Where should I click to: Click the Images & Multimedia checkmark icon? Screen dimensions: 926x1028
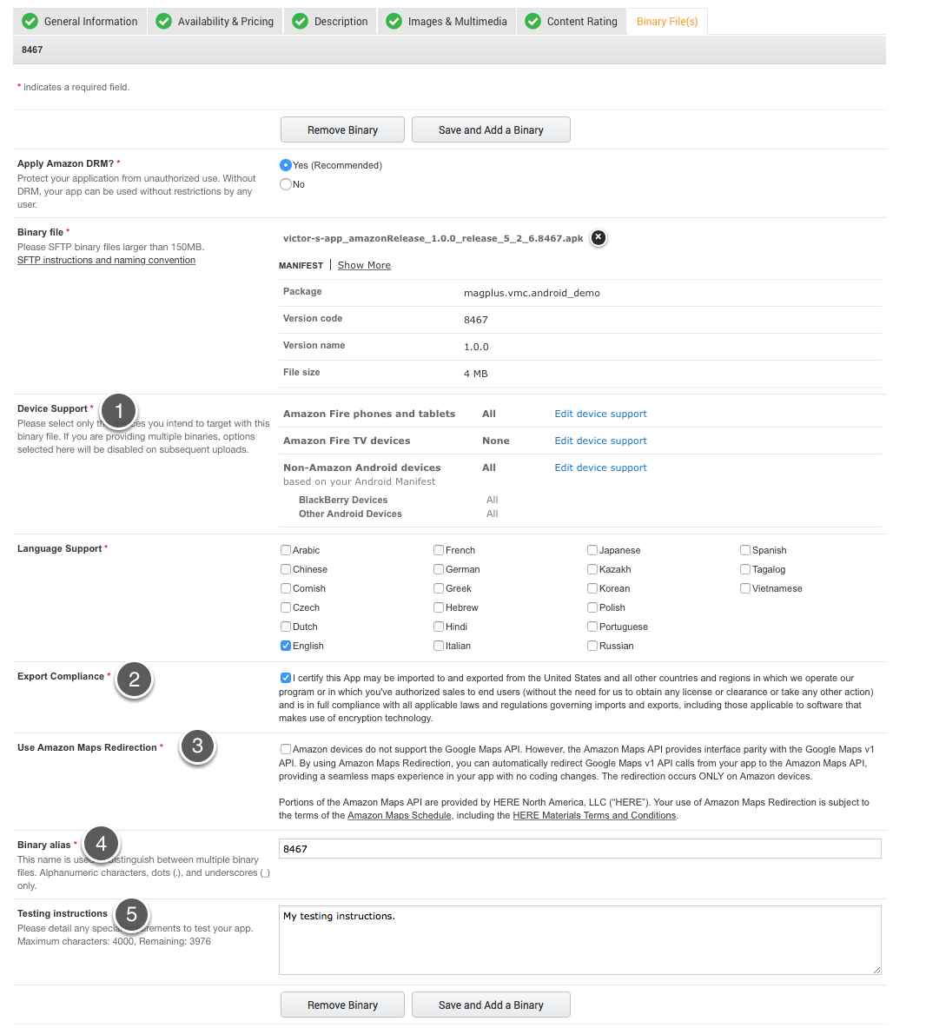pos(394,21)
